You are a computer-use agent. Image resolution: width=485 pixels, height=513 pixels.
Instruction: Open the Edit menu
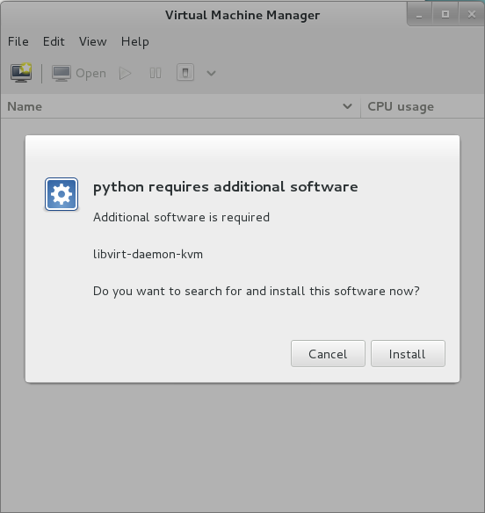pos(54,41)
